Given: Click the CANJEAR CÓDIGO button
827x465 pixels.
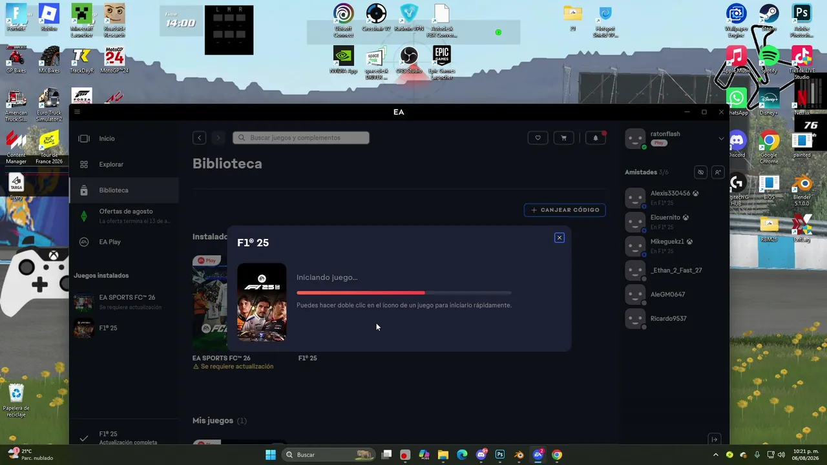Looking at the screenshot, I should click(x=565, y=210).
